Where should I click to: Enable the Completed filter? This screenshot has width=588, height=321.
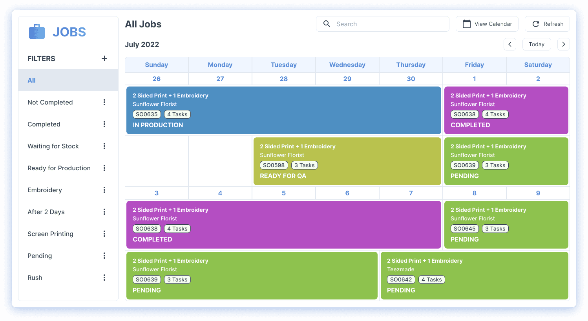tap(44, 124)
